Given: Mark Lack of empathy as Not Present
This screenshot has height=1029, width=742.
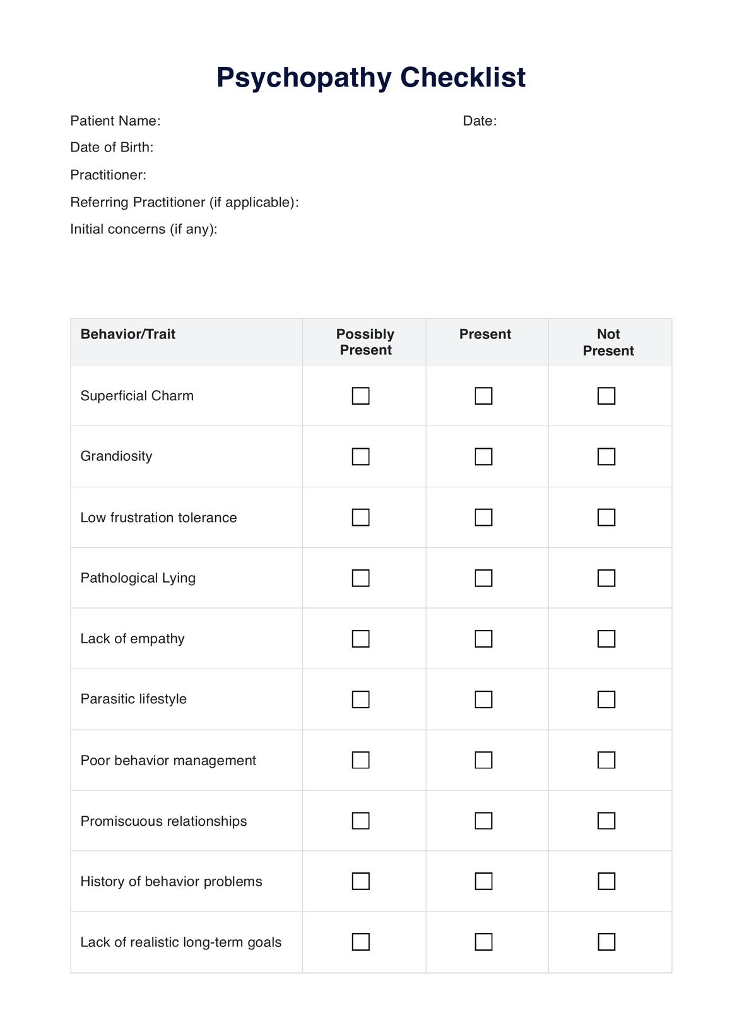Looking at the screenshot, I should tap(606, 639).
